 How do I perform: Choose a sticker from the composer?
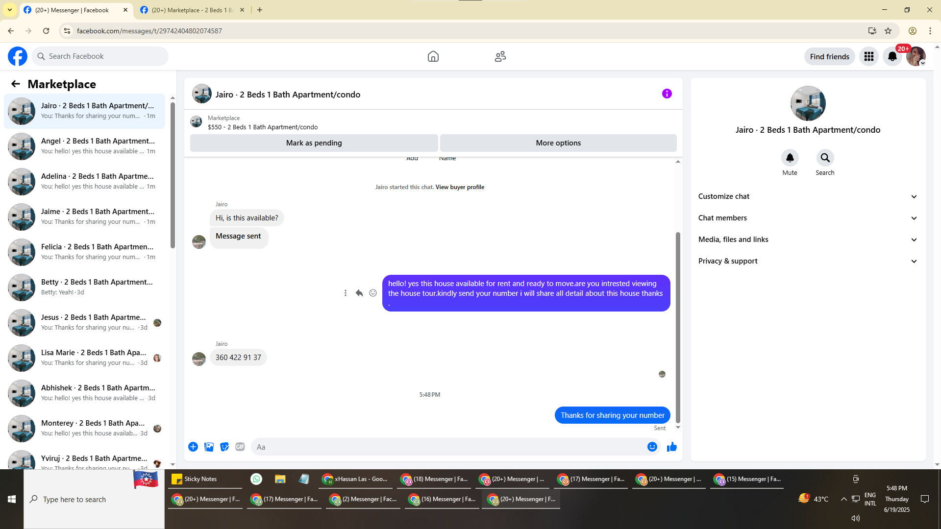tap(224, 447)
